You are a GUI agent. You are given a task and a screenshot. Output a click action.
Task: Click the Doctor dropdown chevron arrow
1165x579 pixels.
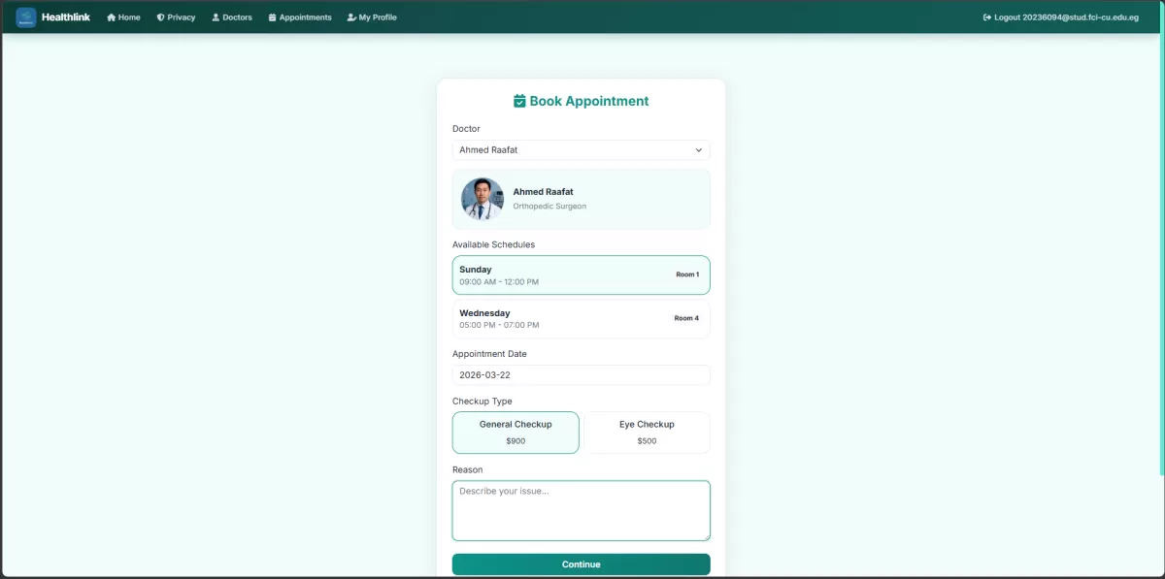pyautogui.click(x=698, y=150)
